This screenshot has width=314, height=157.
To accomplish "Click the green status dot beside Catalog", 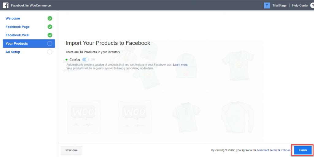I will click(x=67, y=60).
